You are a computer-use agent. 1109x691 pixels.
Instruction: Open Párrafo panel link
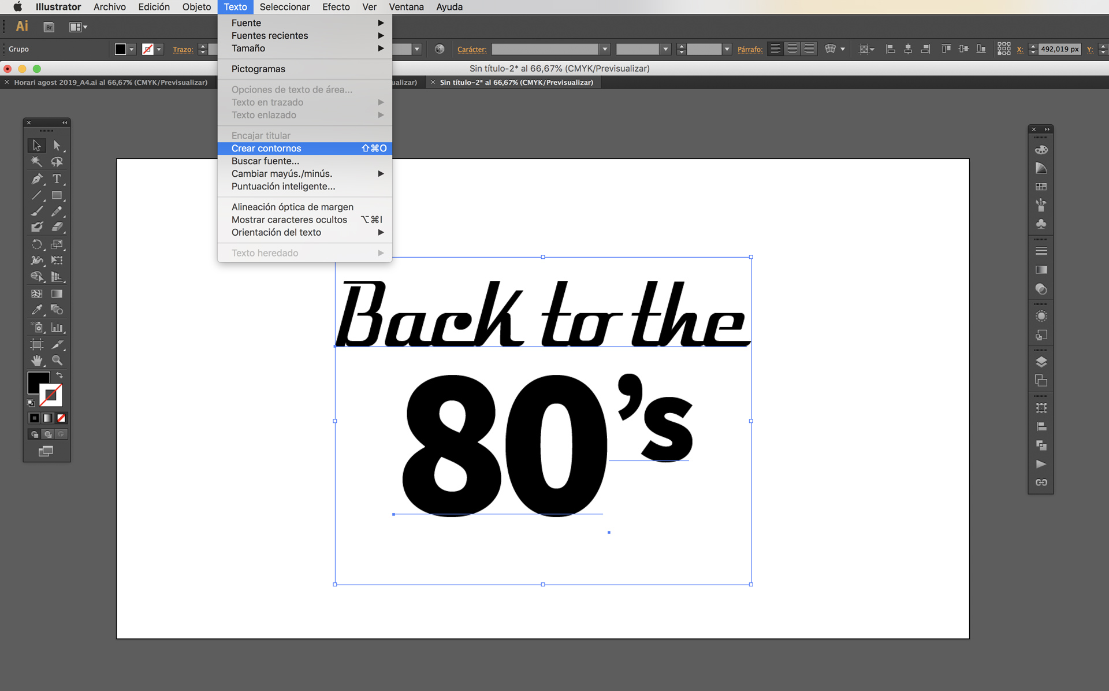750,50
